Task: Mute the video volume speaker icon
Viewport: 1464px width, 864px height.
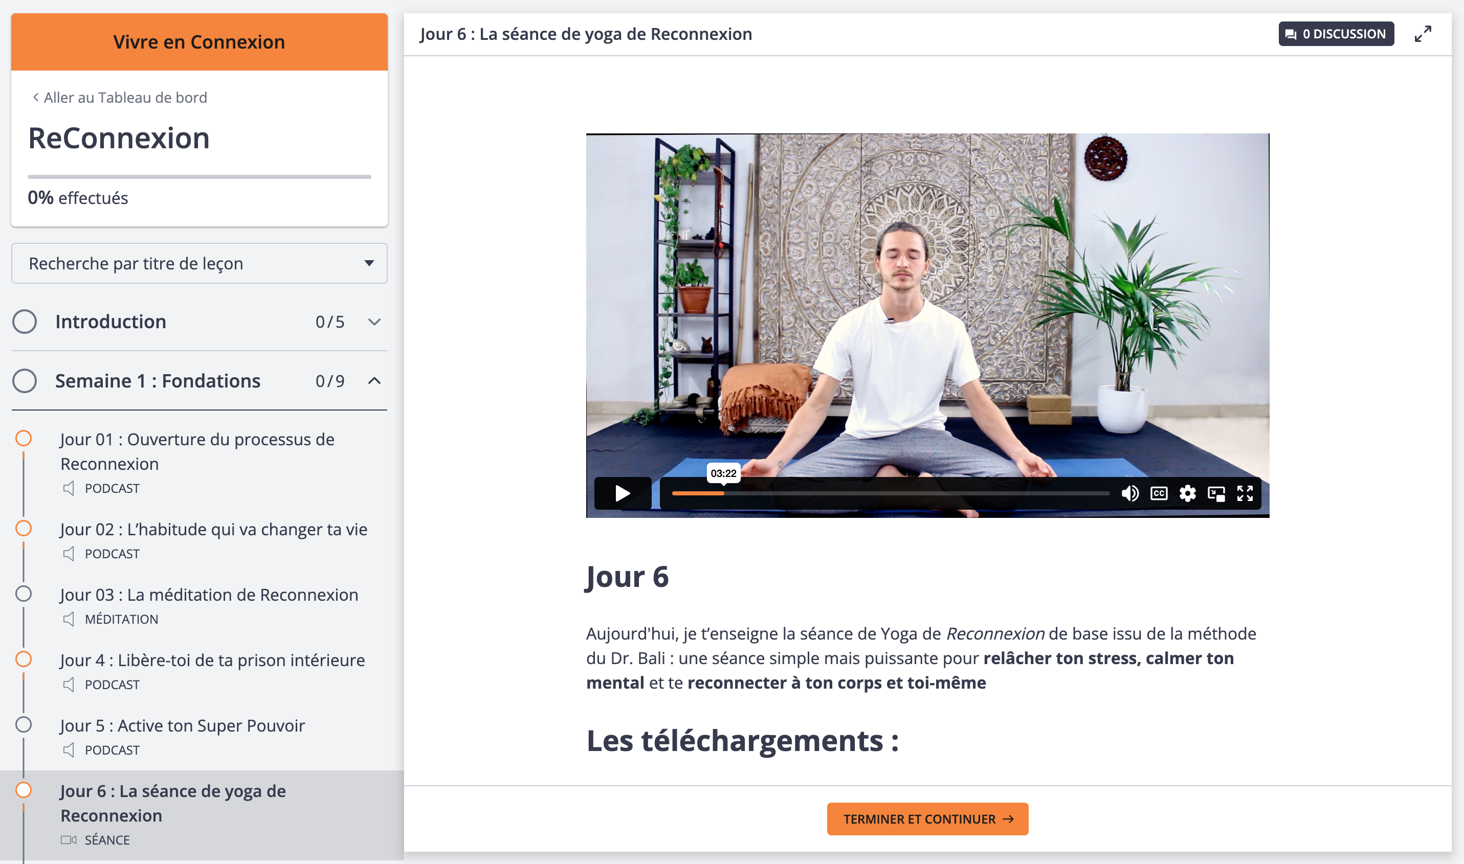Action: (x=1129, y=493)
